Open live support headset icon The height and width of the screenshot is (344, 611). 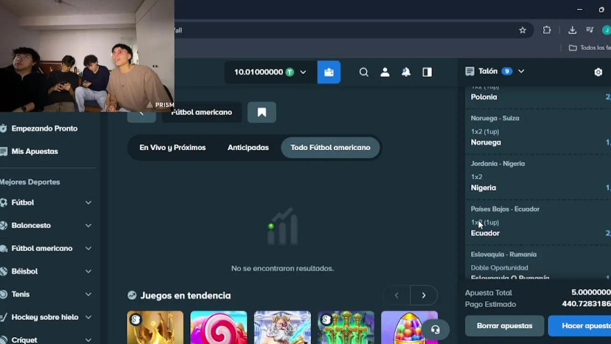pyautogui.click(x=435, y=329)
